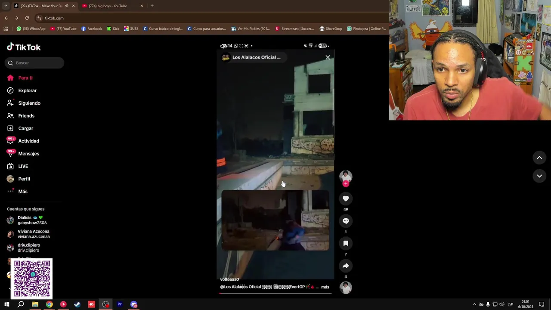The width and height of the screenshot is (551, 310).
Task: Open YouTube bookmark
Action: click(63, 29)
